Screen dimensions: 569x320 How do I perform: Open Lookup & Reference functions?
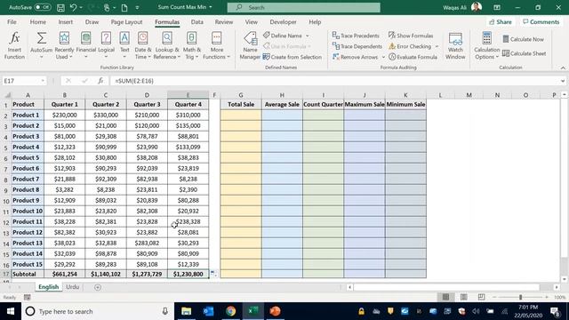167,45
